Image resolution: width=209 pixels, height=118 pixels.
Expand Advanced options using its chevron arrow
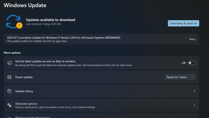(x=194, y=105)
